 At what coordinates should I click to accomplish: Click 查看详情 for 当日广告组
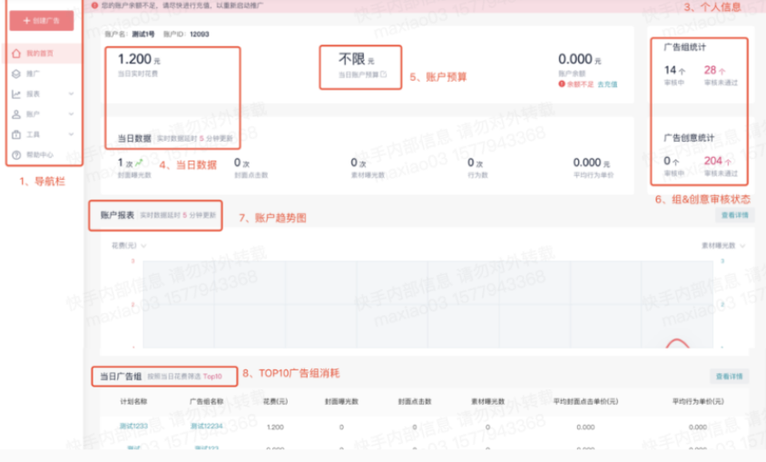pos(729,376)
